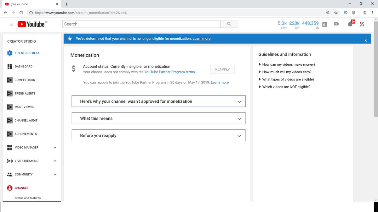The width and height of the screenshot is (378, 212).
Task: Open 'YouTube Partner Program terms' link
Action: click(x=170, y=72)
